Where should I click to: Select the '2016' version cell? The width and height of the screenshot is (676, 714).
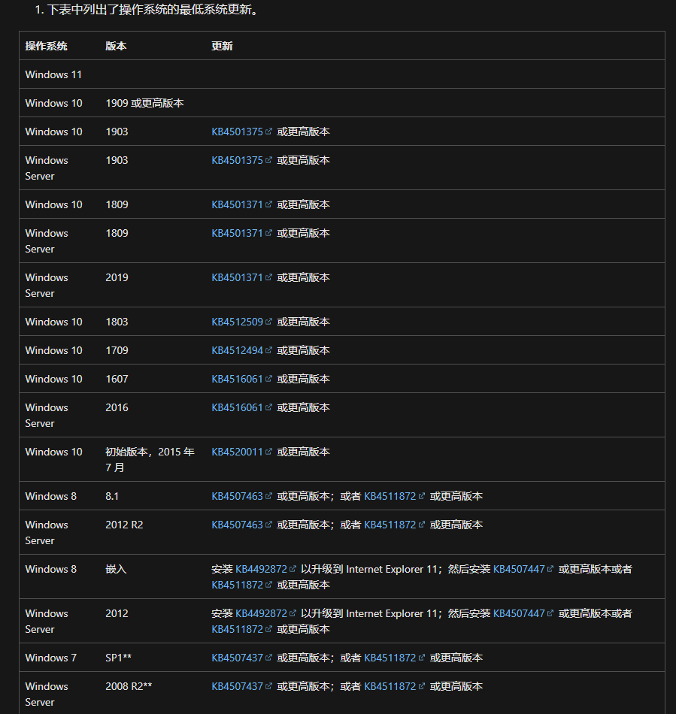[x=117, y=407]
